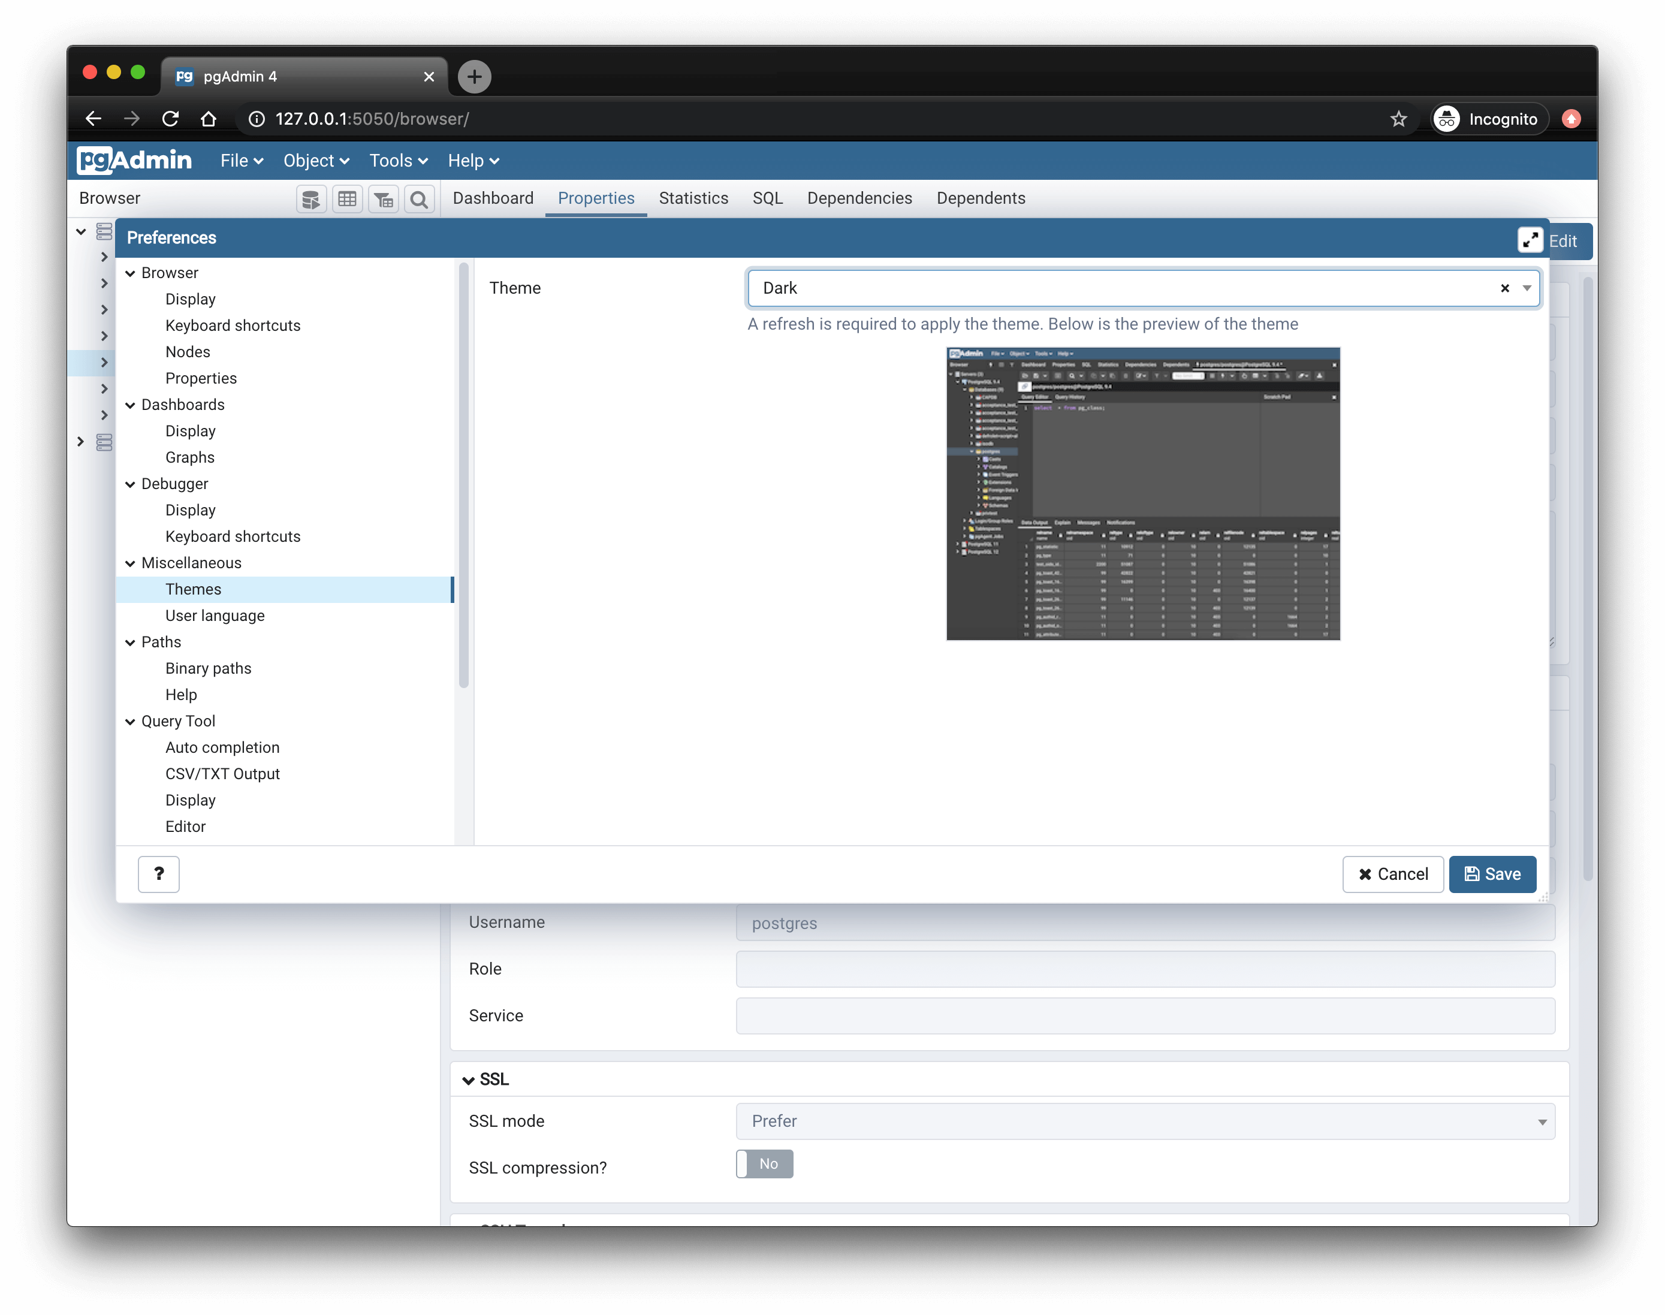This screenshot has width=1665, height=1315.
Task: Collapse the Query Tool preferences group
Action: coord(130,722)
